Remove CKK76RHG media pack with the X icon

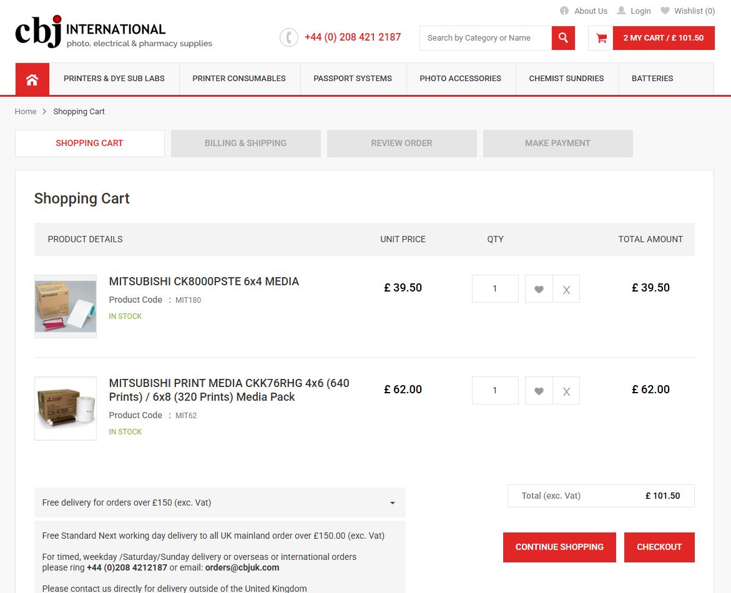566,391
